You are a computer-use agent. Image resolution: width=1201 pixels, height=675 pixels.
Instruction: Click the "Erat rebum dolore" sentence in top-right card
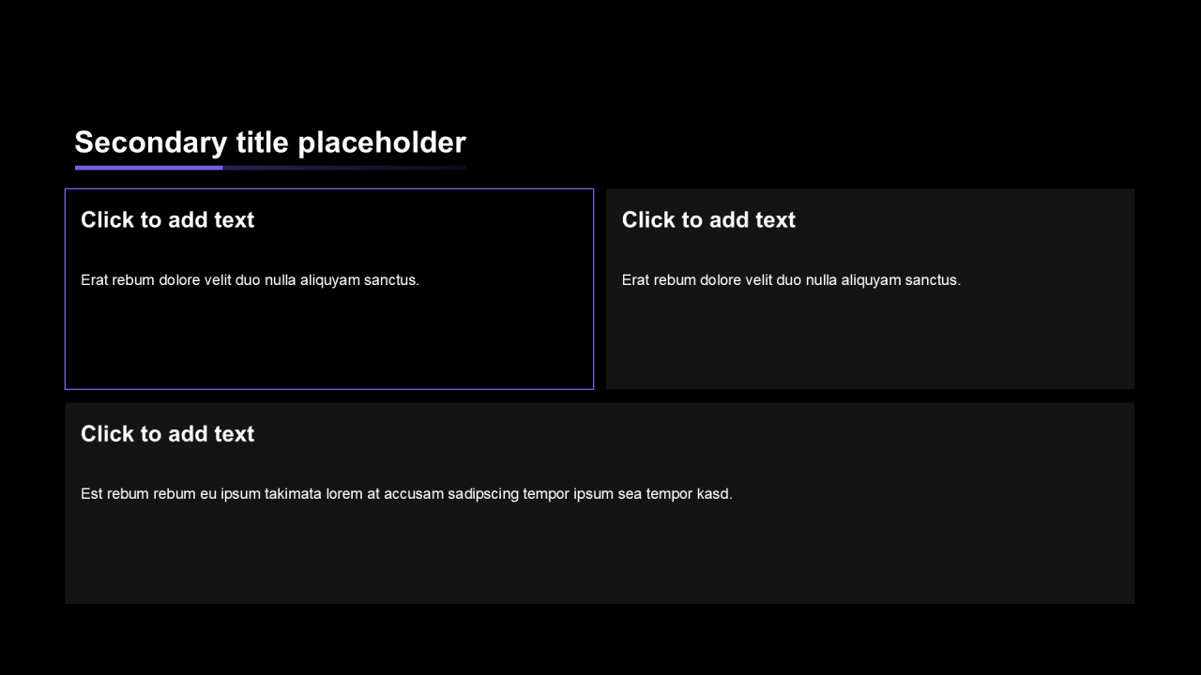click(x=791, y=279)
